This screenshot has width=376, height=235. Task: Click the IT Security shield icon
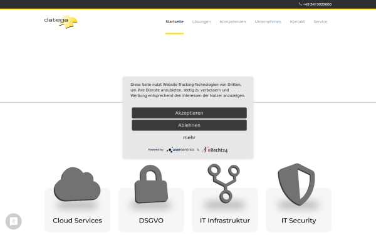tap(296, 184)
